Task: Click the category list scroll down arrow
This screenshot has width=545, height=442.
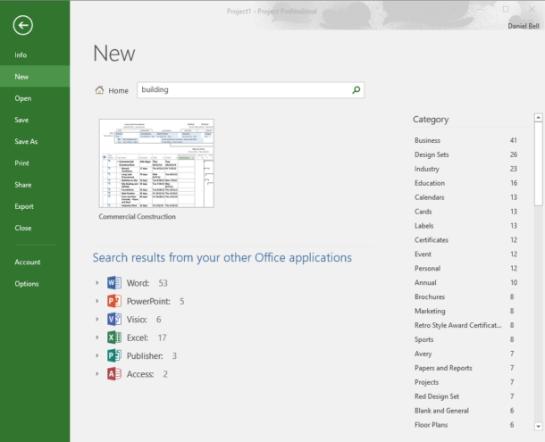Action: [539, 426]
